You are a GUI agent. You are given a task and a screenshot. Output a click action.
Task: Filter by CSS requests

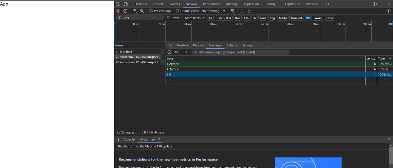coord(247,18)
